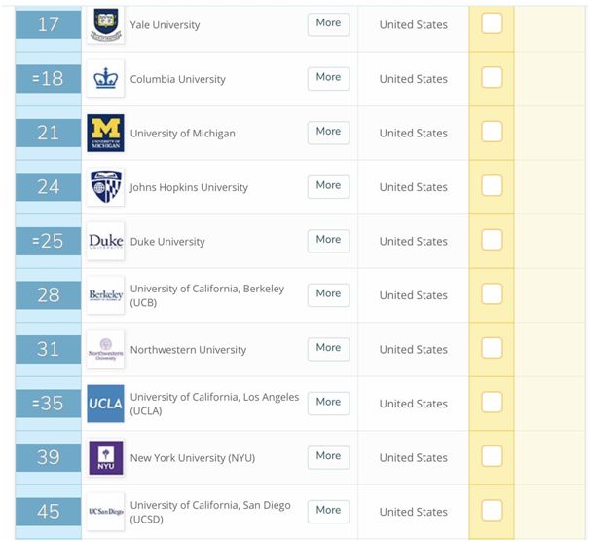This screenshot has width=590, height=542.
Task: Click the Johns Hopkins University crest
Action: 106,187
